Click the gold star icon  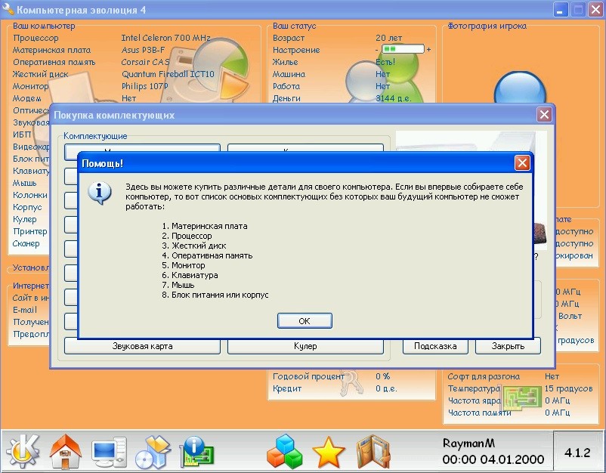click(x=328, y=452)
